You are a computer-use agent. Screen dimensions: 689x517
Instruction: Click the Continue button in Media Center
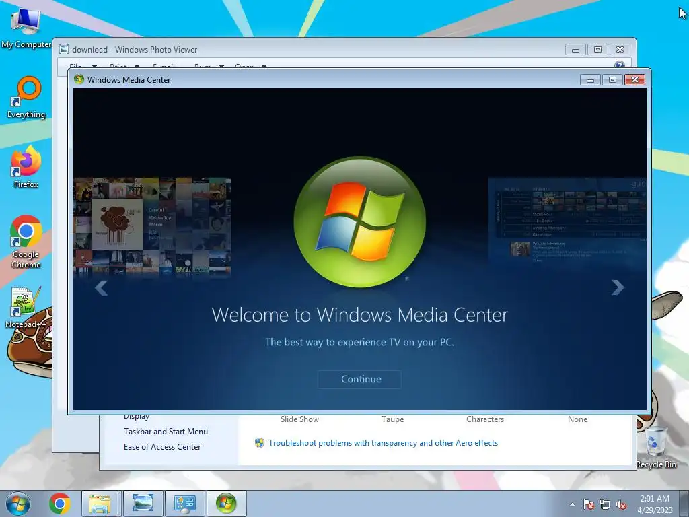[359, 380]
